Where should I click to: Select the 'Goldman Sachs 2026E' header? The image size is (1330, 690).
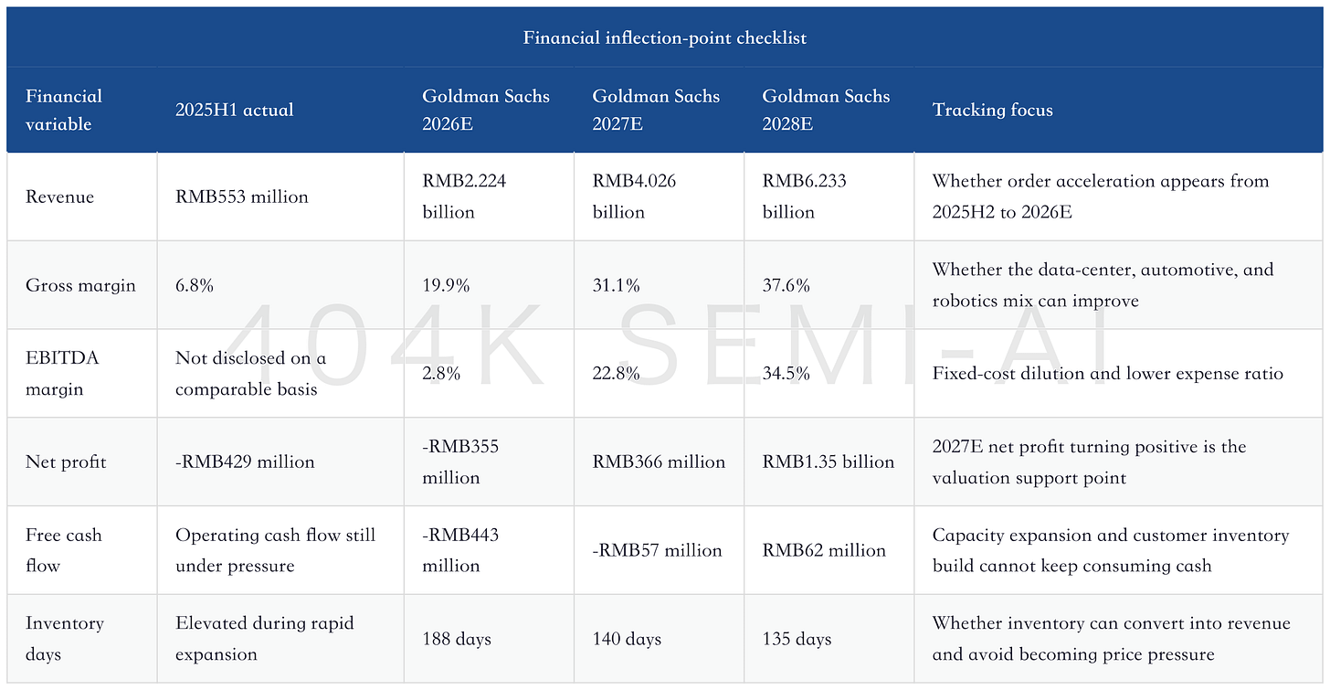coord(486,110)
